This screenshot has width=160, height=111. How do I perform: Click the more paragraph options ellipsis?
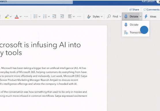79,16
